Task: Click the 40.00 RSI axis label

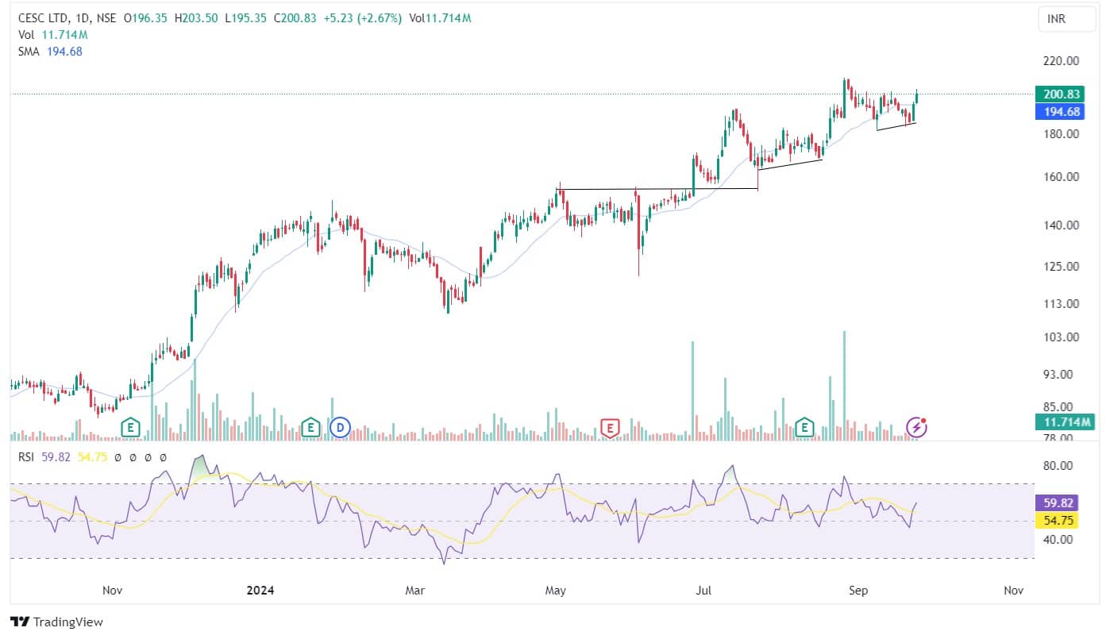Action: click(x=1059, y=539)
